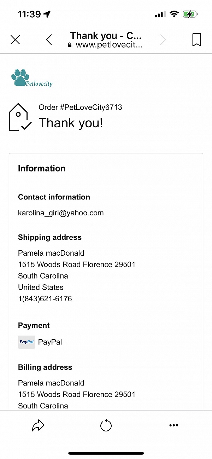Viewport: 212px width, 459px height.
Task: Reload the page
Action: 106,426
